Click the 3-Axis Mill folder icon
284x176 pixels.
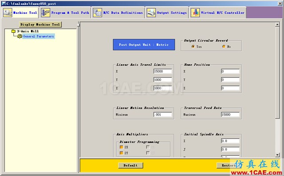click(x=13, y=31)
